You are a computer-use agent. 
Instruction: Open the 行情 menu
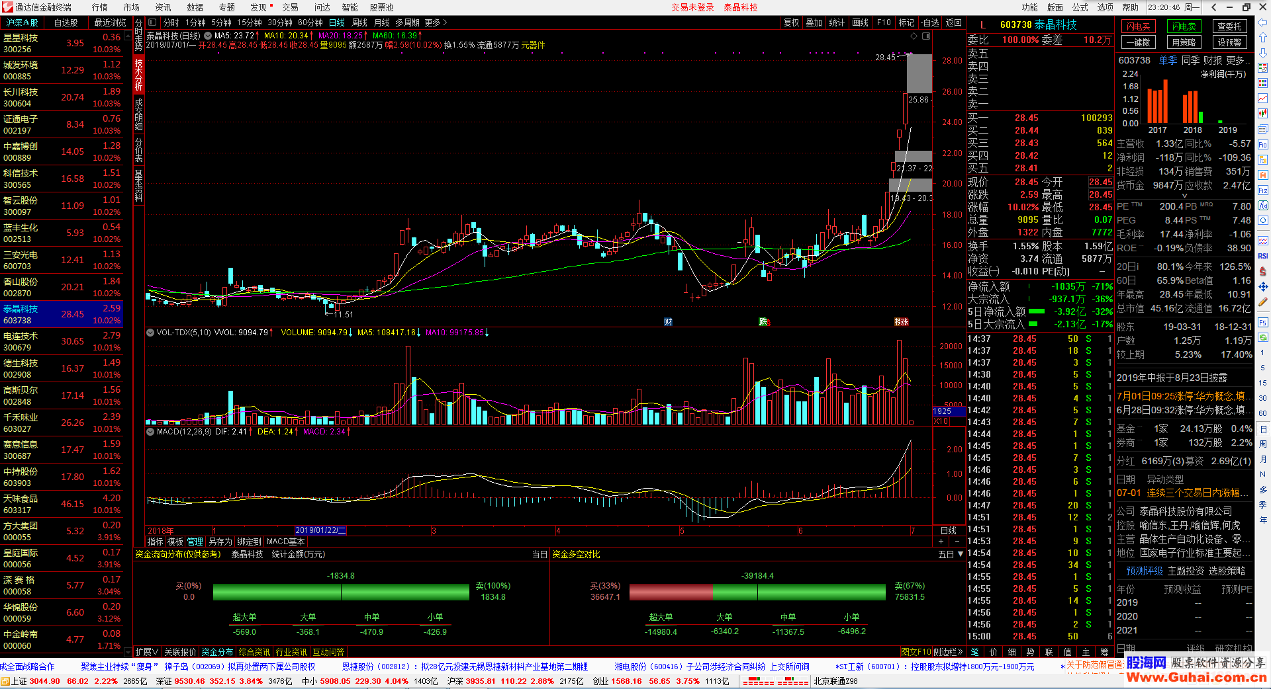pos(100,7)
